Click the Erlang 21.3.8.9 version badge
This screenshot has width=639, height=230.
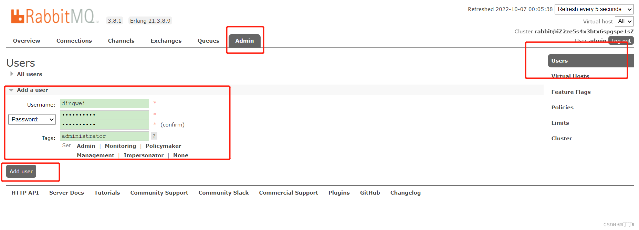[150, 21]
